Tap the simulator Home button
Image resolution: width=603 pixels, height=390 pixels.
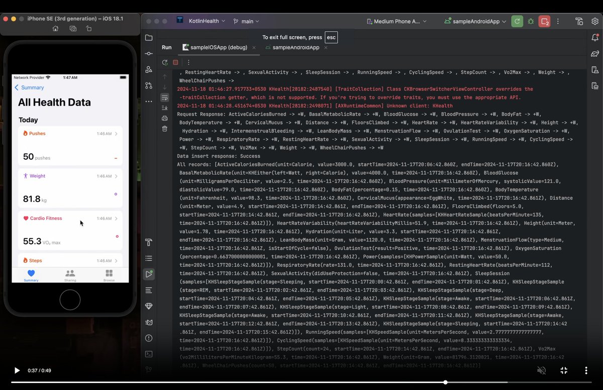click(x=70, y=300)
